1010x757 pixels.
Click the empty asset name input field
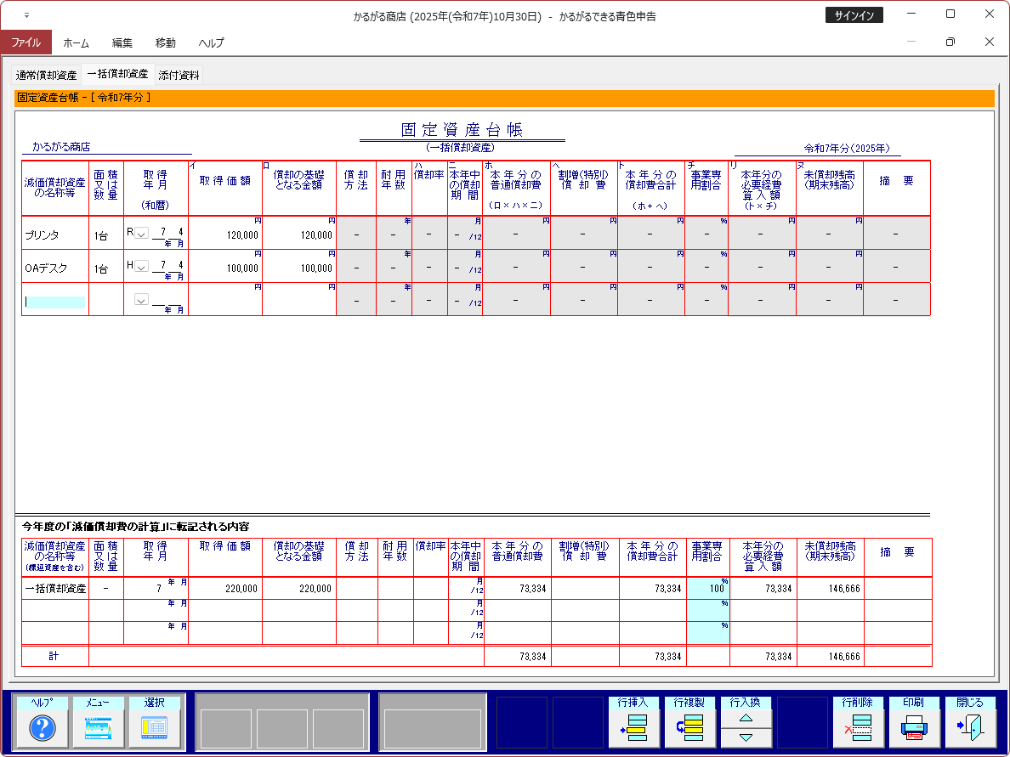(54, 302)
